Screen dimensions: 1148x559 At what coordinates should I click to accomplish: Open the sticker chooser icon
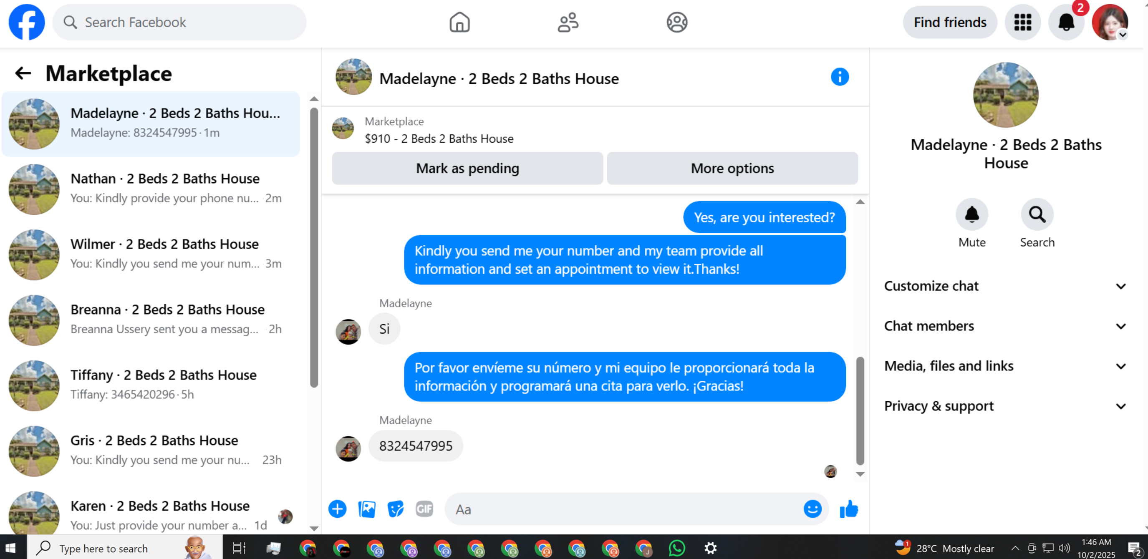395,509
